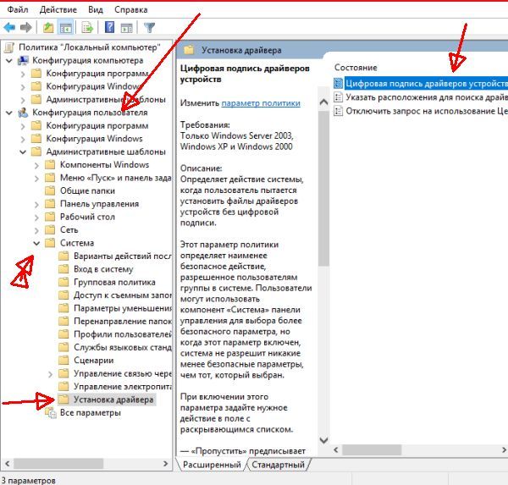
Task: Click icon of Отключить запрос setting
Action: 338,111
